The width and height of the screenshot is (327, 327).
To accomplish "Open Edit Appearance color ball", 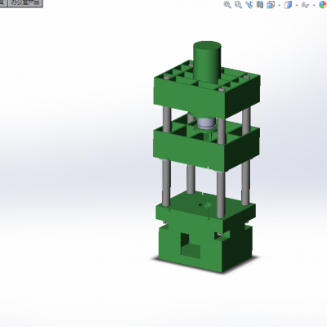I will (x=323, y=5).
